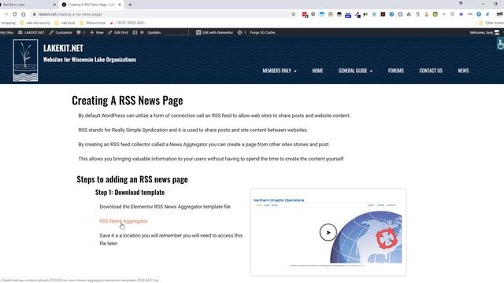Viewport: 504px width, 283px height.
Task: Click the orange cone extension icon
Action: tap(426, 14)
